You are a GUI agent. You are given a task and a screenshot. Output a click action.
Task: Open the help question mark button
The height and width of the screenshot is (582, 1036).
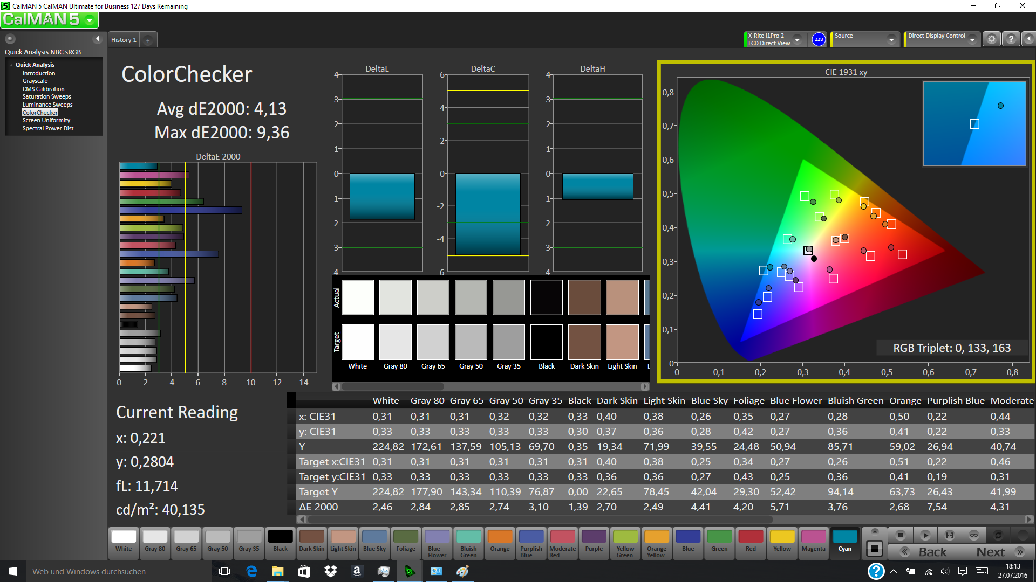pos(1011,39)
